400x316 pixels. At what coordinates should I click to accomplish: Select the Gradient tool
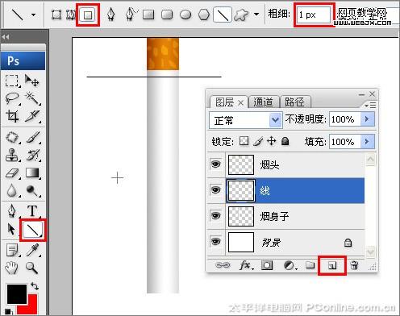(x=32, y=173)
